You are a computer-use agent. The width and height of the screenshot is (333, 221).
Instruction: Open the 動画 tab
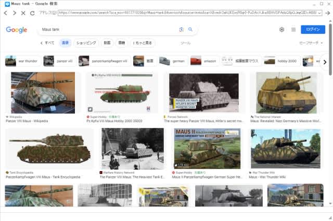[x=107, y=43]
